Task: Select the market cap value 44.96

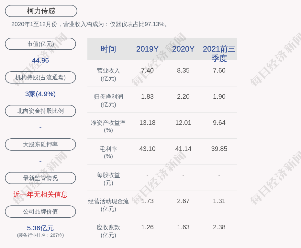Action: click(40, 60)
